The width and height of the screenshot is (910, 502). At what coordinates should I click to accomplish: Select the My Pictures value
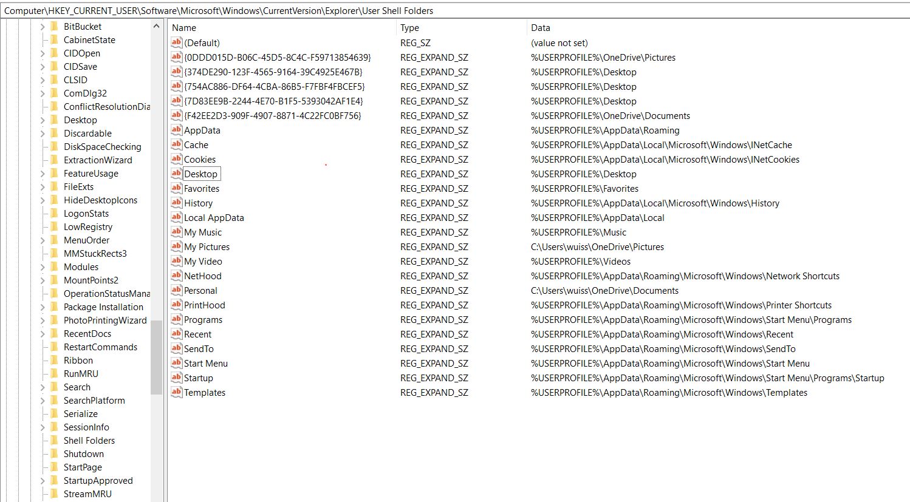click(x=207, y=246)
